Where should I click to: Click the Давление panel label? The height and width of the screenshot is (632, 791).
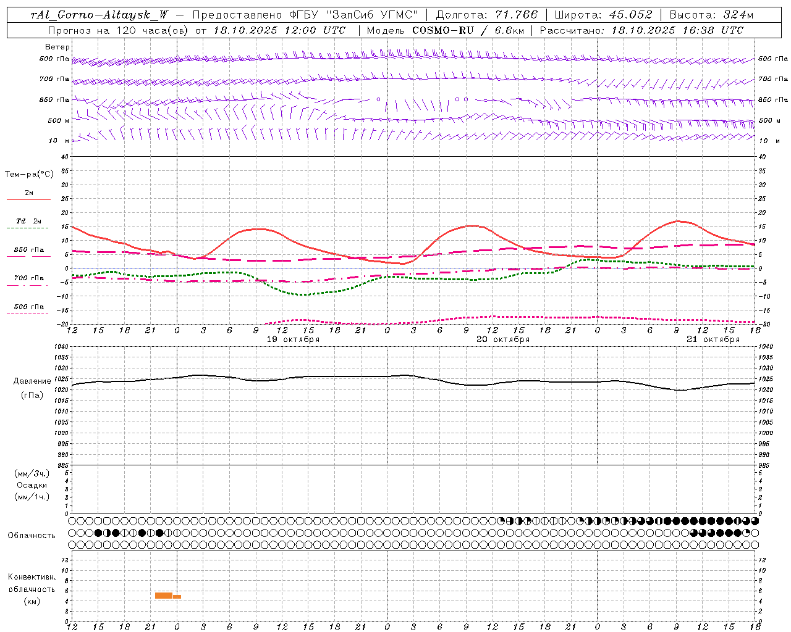32,381
